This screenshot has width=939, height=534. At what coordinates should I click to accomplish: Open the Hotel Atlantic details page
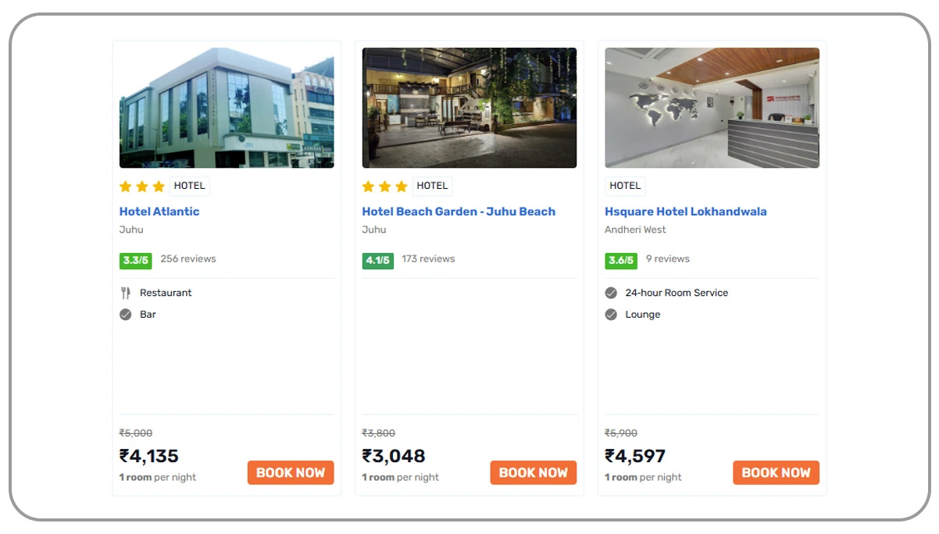(159, 212)
